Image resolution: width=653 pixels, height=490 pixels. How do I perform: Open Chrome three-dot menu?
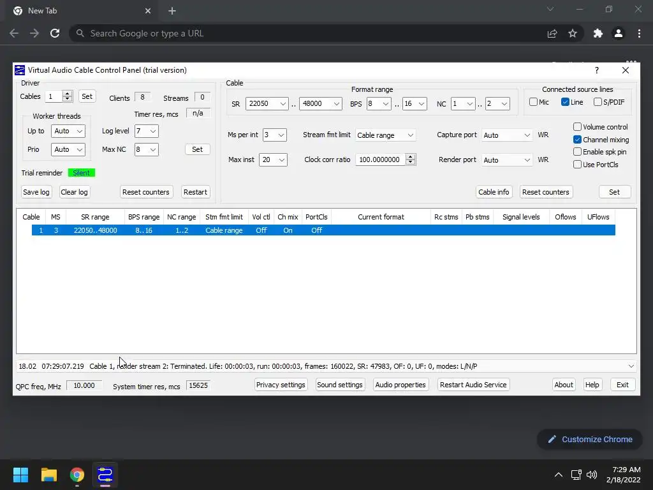[x=639, y=33]
